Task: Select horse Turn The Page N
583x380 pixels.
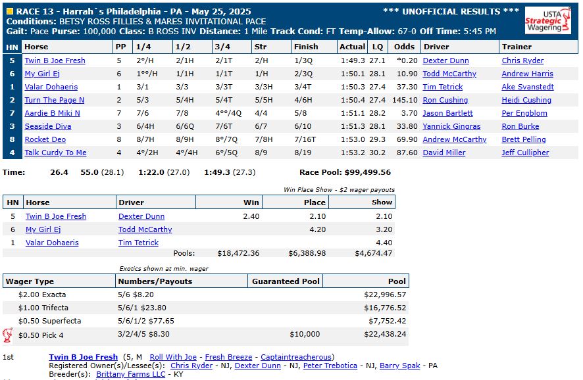Action: (54, 100)
